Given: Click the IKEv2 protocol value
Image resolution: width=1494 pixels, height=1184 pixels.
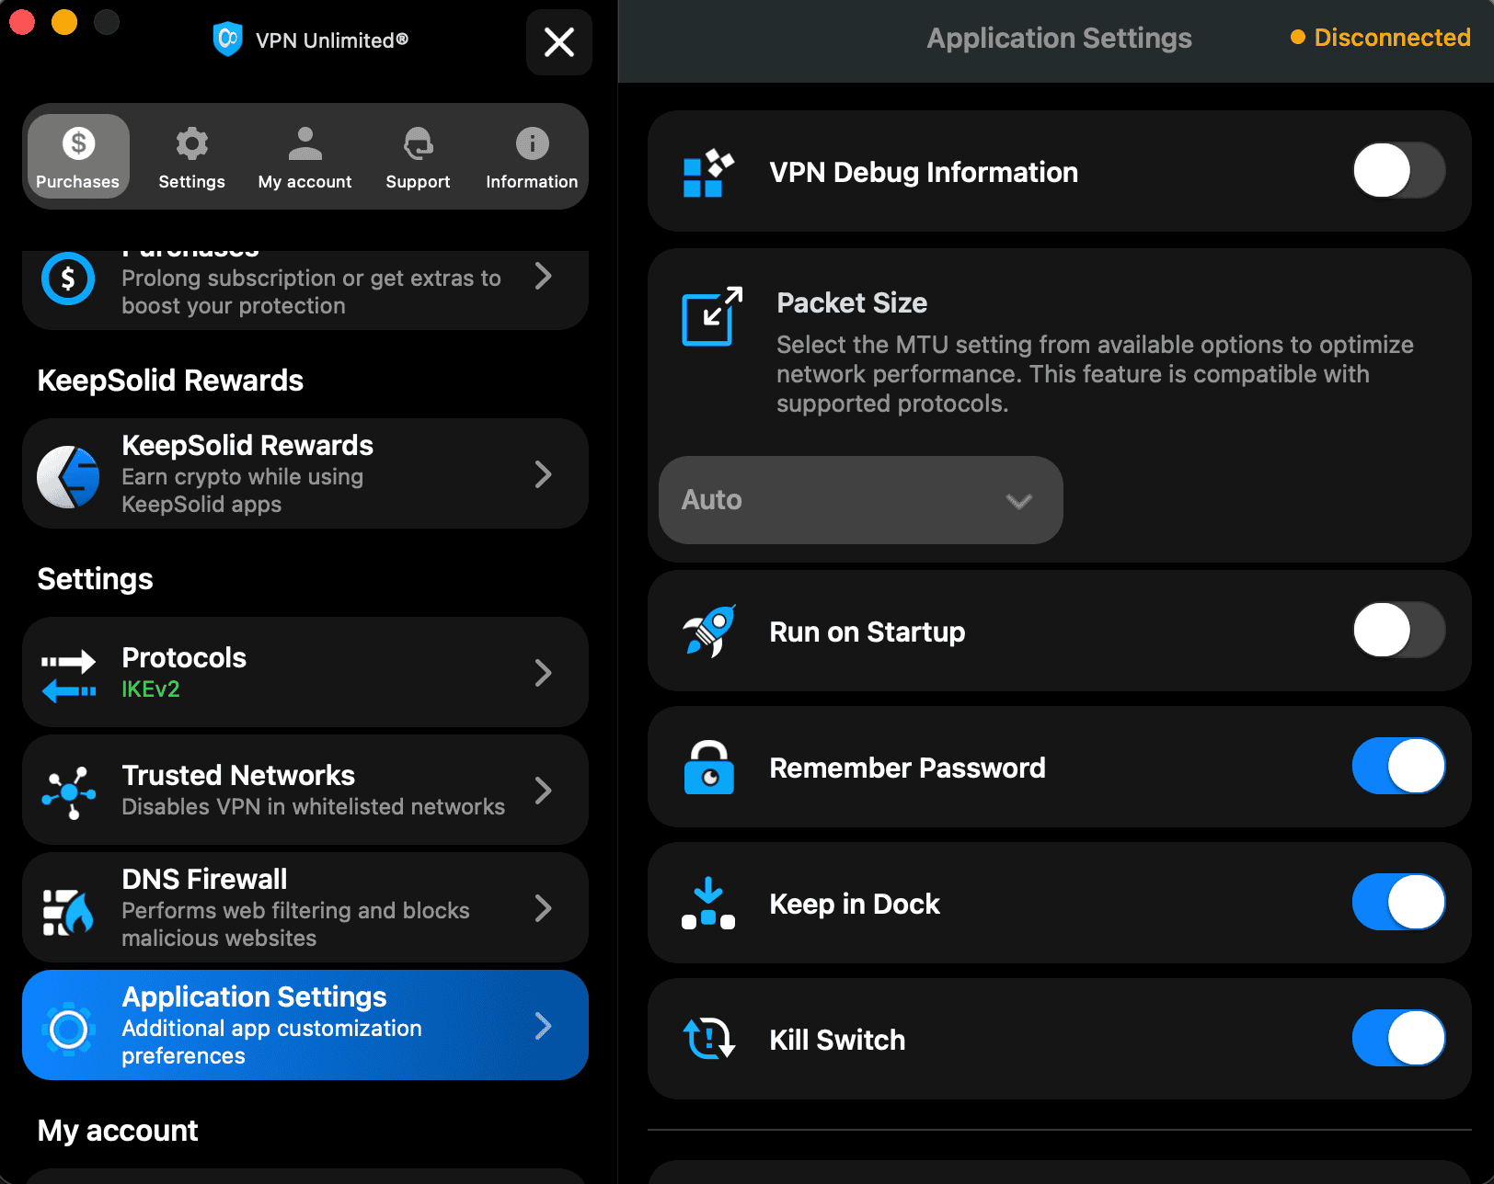Looking at the screenshot, I should (151, 689).
